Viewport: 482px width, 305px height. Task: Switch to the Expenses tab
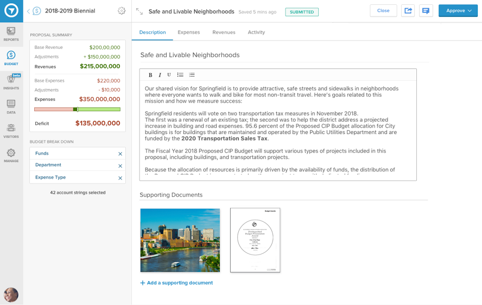coord(189,32)
